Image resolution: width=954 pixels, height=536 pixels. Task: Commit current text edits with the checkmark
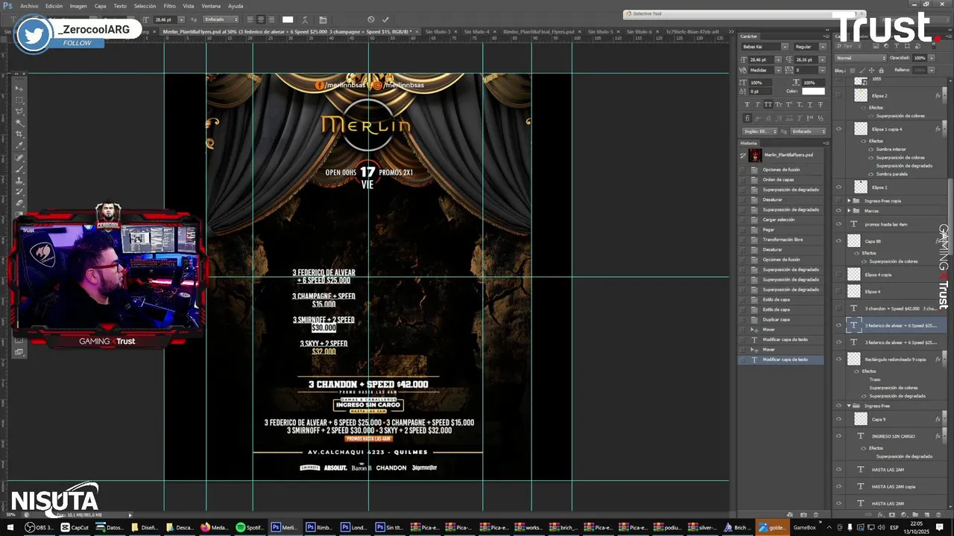385,19
